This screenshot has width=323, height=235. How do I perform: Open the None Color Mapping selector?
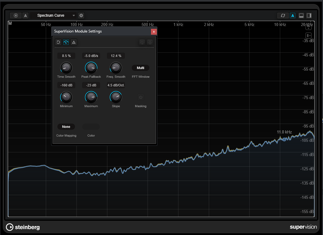[66, 127]
